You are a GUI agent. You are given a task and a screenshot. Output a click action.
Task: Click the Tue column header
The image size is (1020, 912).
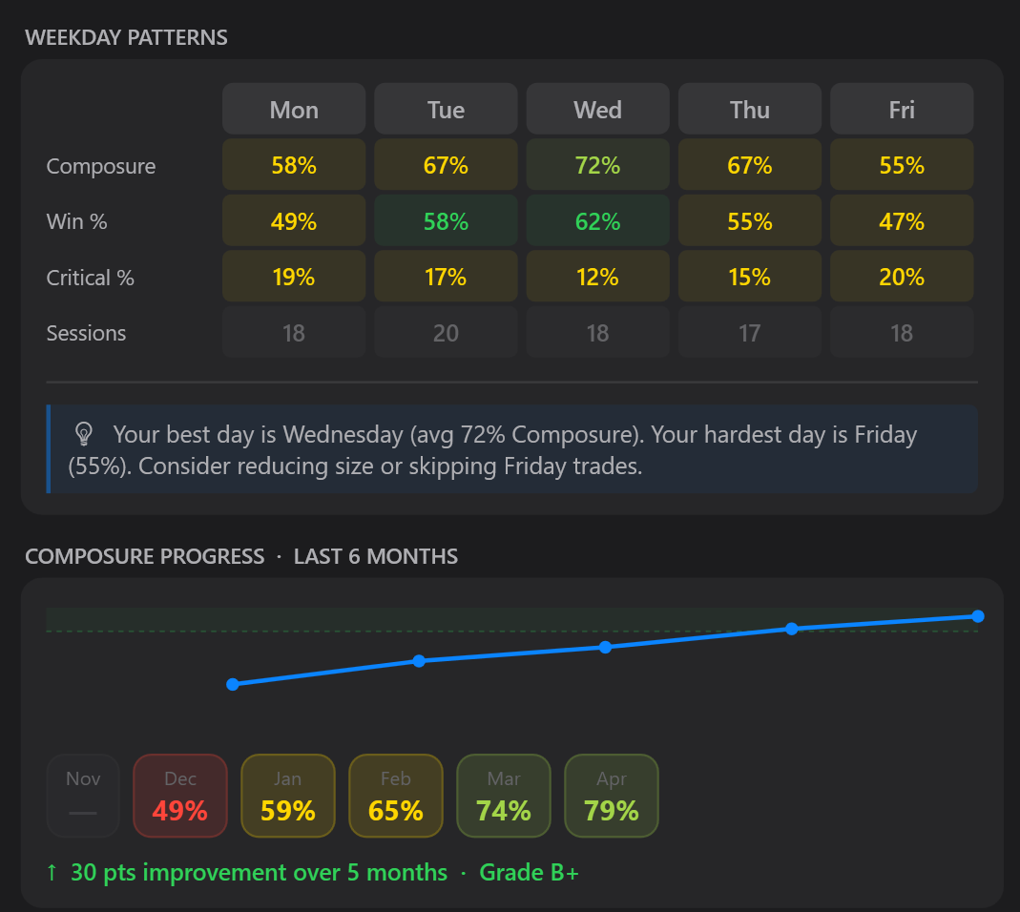[446, 110]
